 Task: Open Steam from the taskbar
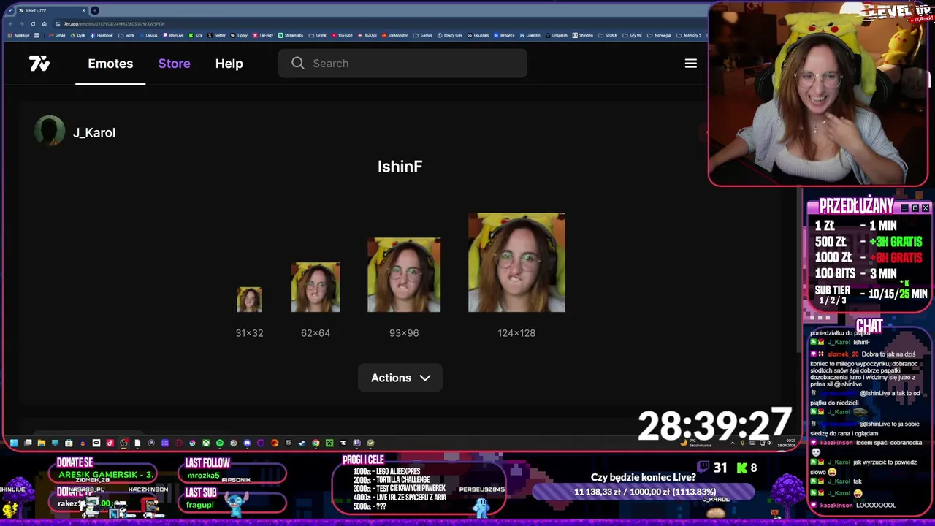[302, 443]
